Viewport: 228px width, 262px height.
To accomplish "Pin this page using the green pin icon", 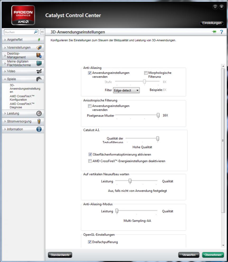I will (x=214, y=32).
